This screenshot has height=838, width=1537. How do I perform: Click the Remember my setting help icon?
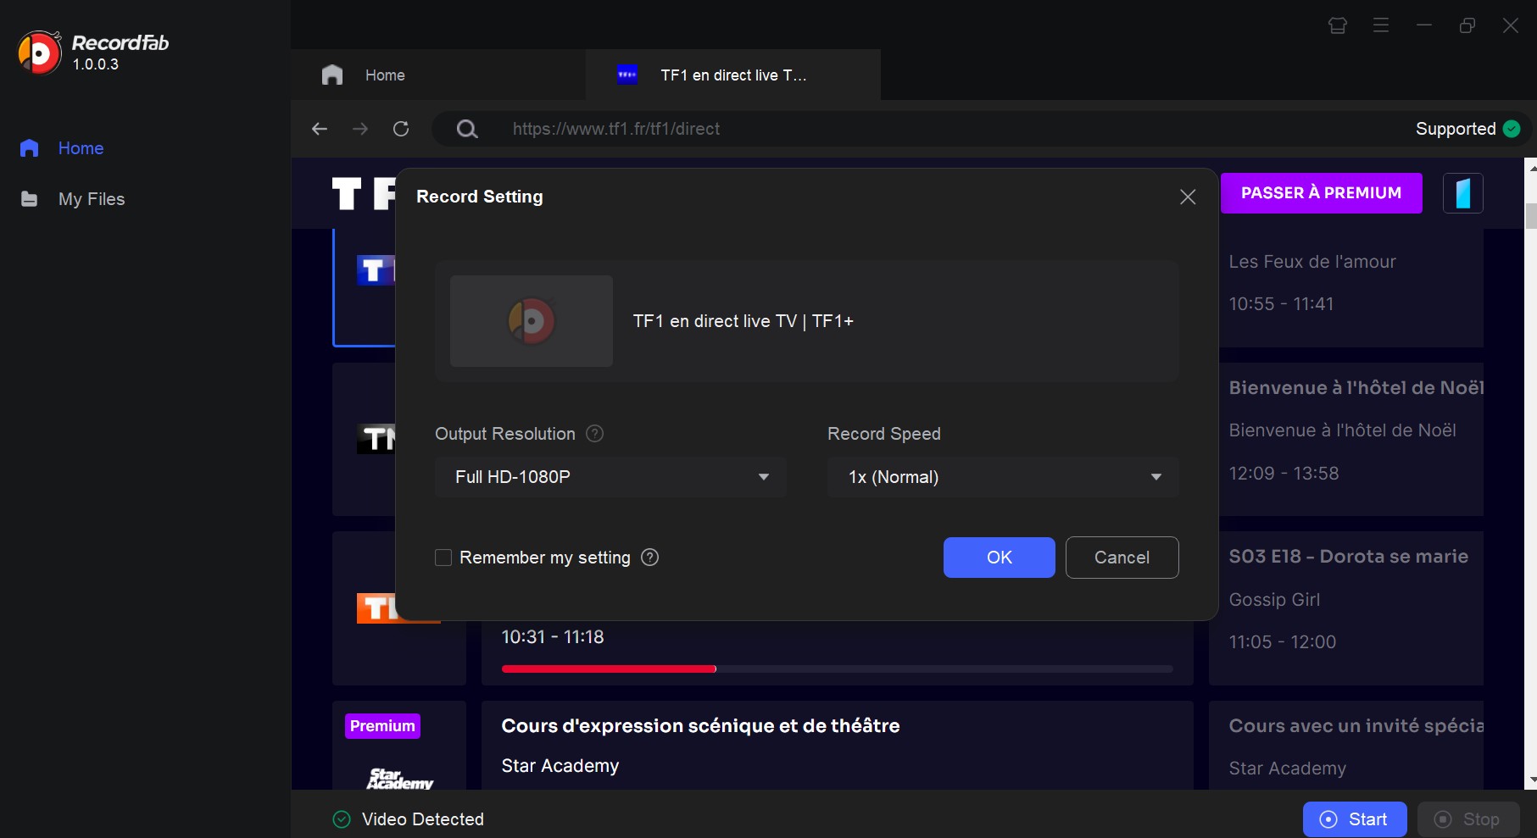[650, 558]
